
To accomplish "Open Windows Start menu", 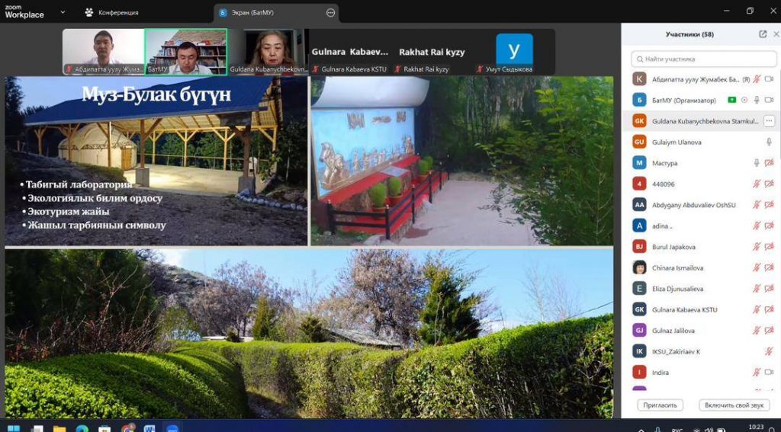I will pyautogui.click(x=13, y=427).
